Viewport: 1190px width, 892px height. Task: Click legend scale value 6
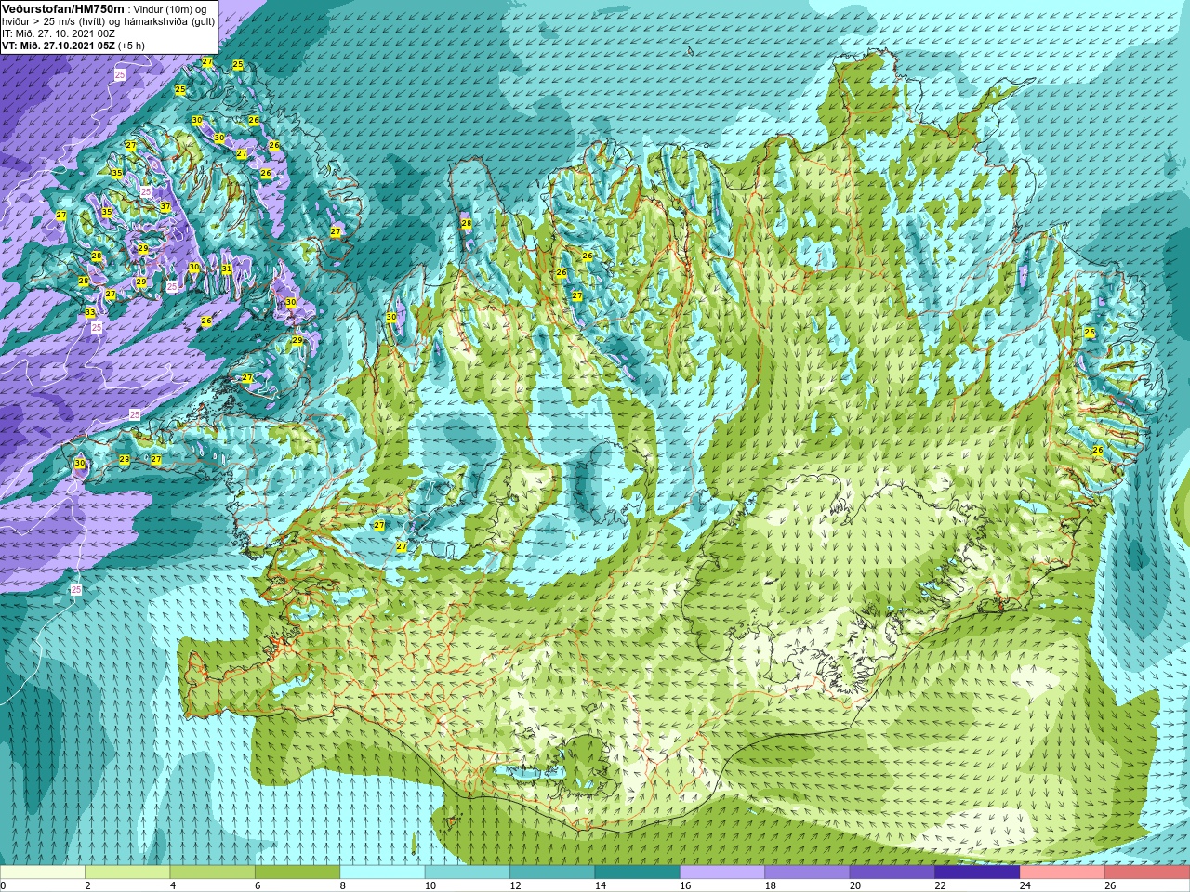258,885
